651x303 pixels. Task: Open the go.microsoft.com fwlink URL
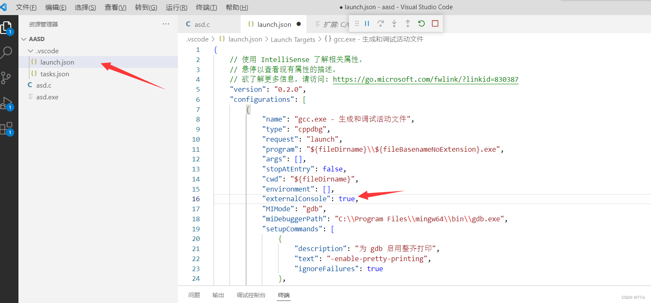pos(426,79)
